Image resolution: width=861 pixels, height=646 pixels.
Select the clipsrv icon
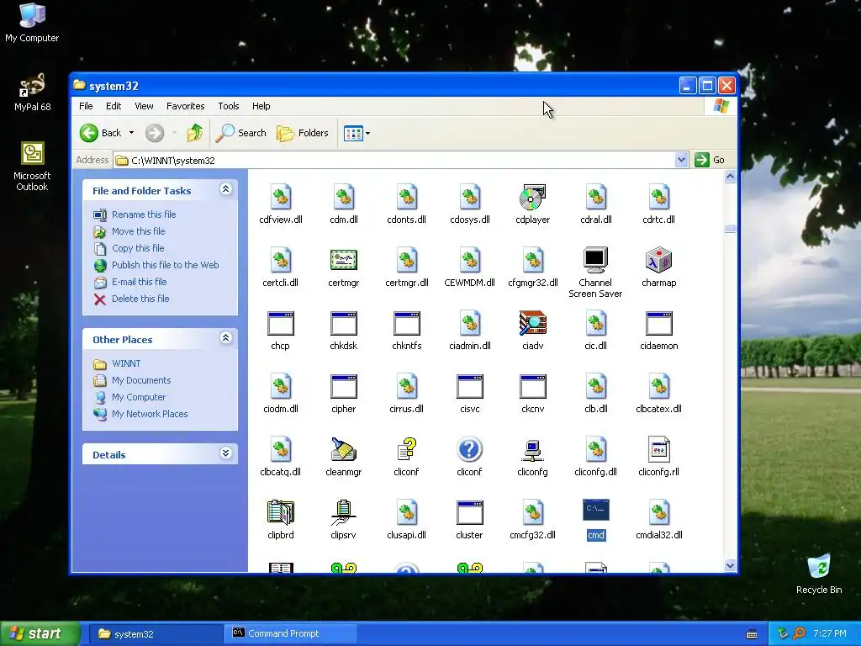pyautogui.click(x=344, y=512)
